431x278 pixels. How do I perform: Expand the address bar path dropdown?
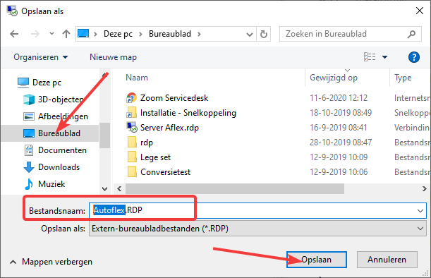(249, 35)
